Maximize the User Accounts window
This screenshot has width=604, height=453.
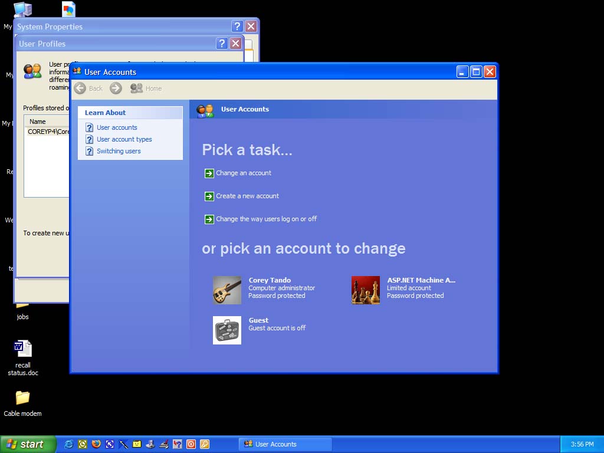pyautogui.click(x=476, y=71)
